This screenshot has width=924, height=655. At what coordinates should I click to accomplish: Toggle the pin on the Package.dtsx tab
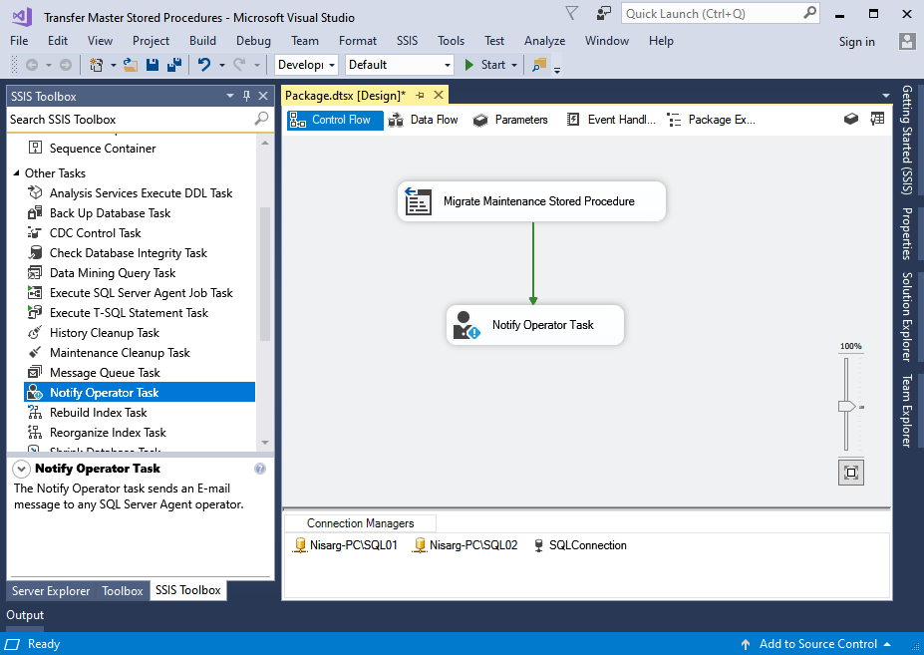pos(420,96)
